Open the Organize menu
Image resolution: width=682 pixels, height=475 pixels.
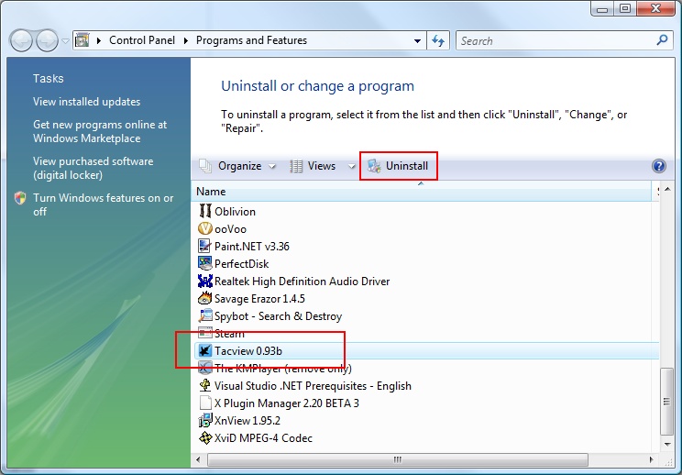tap(237, 166)
